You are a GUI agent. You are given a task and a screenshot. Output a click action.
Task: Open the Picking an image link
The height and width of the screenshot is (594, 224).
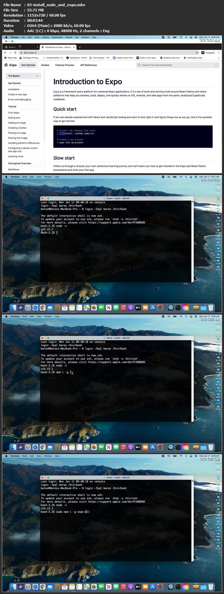pos(17,133)
